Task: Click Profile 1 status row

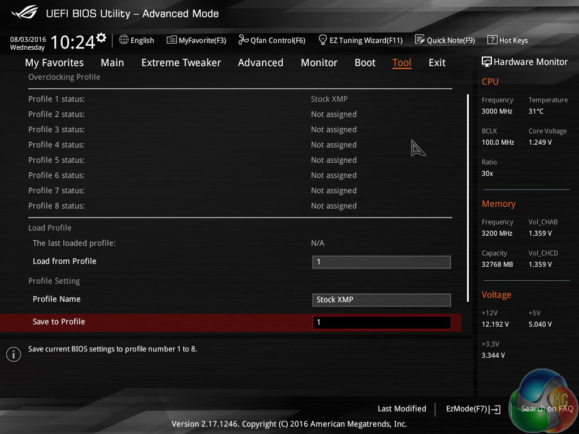Action: click(x=240, y=99)
